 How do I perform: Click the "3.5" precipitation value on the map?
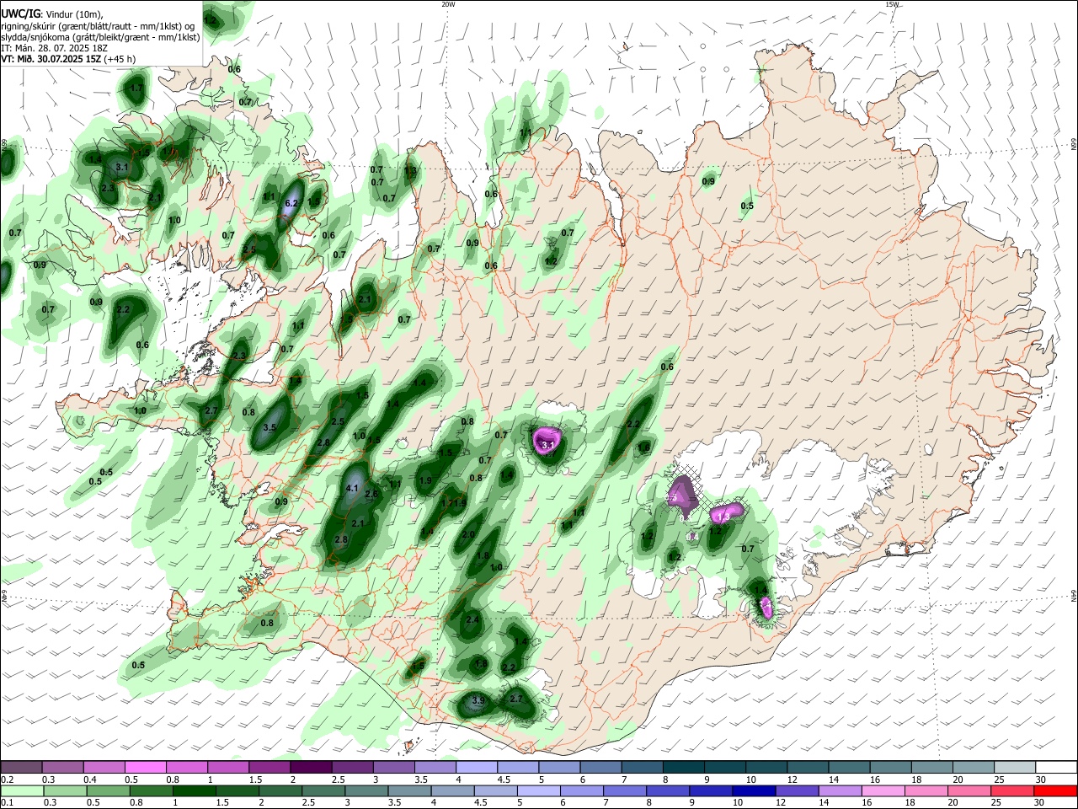pyautogui.click(x=270, y=427)
